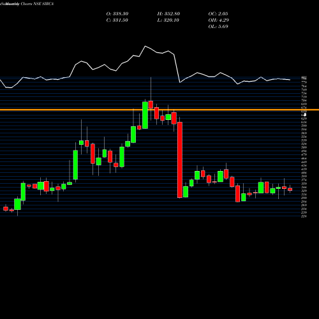
Task: Click the first red candle on the left
Action: click(6, 209)
